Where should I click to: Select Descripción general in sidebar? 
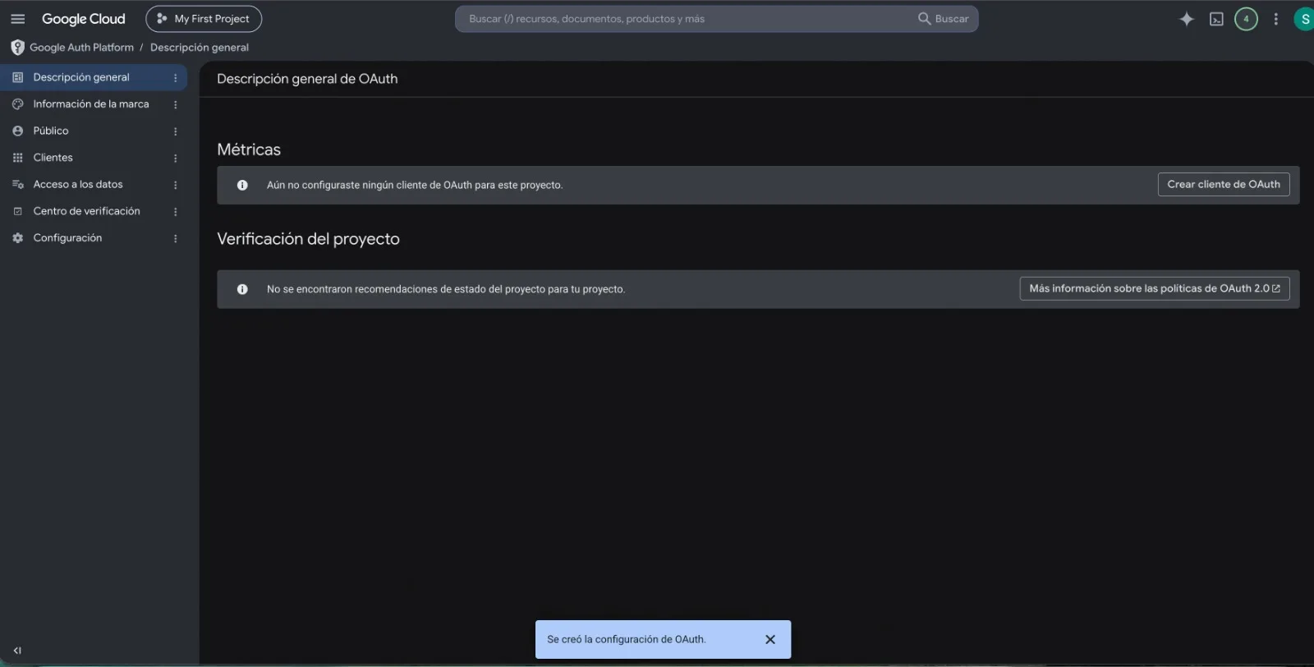click(x=94, y=77)
